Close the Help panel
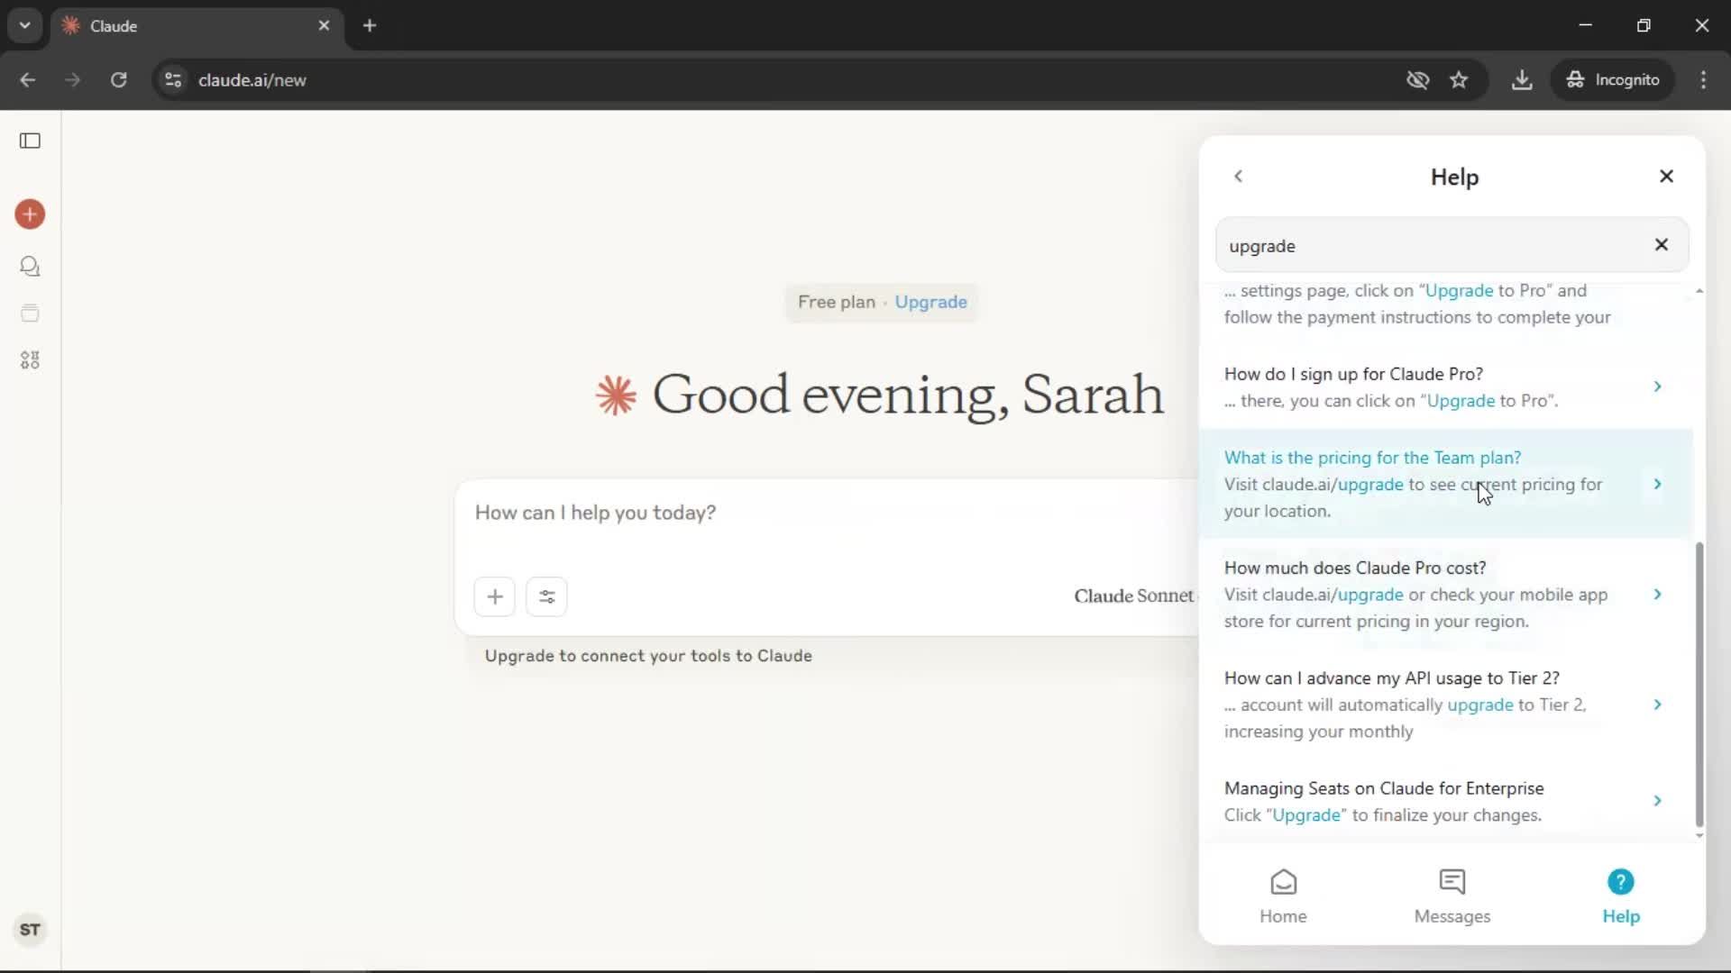 [1666, 177]
